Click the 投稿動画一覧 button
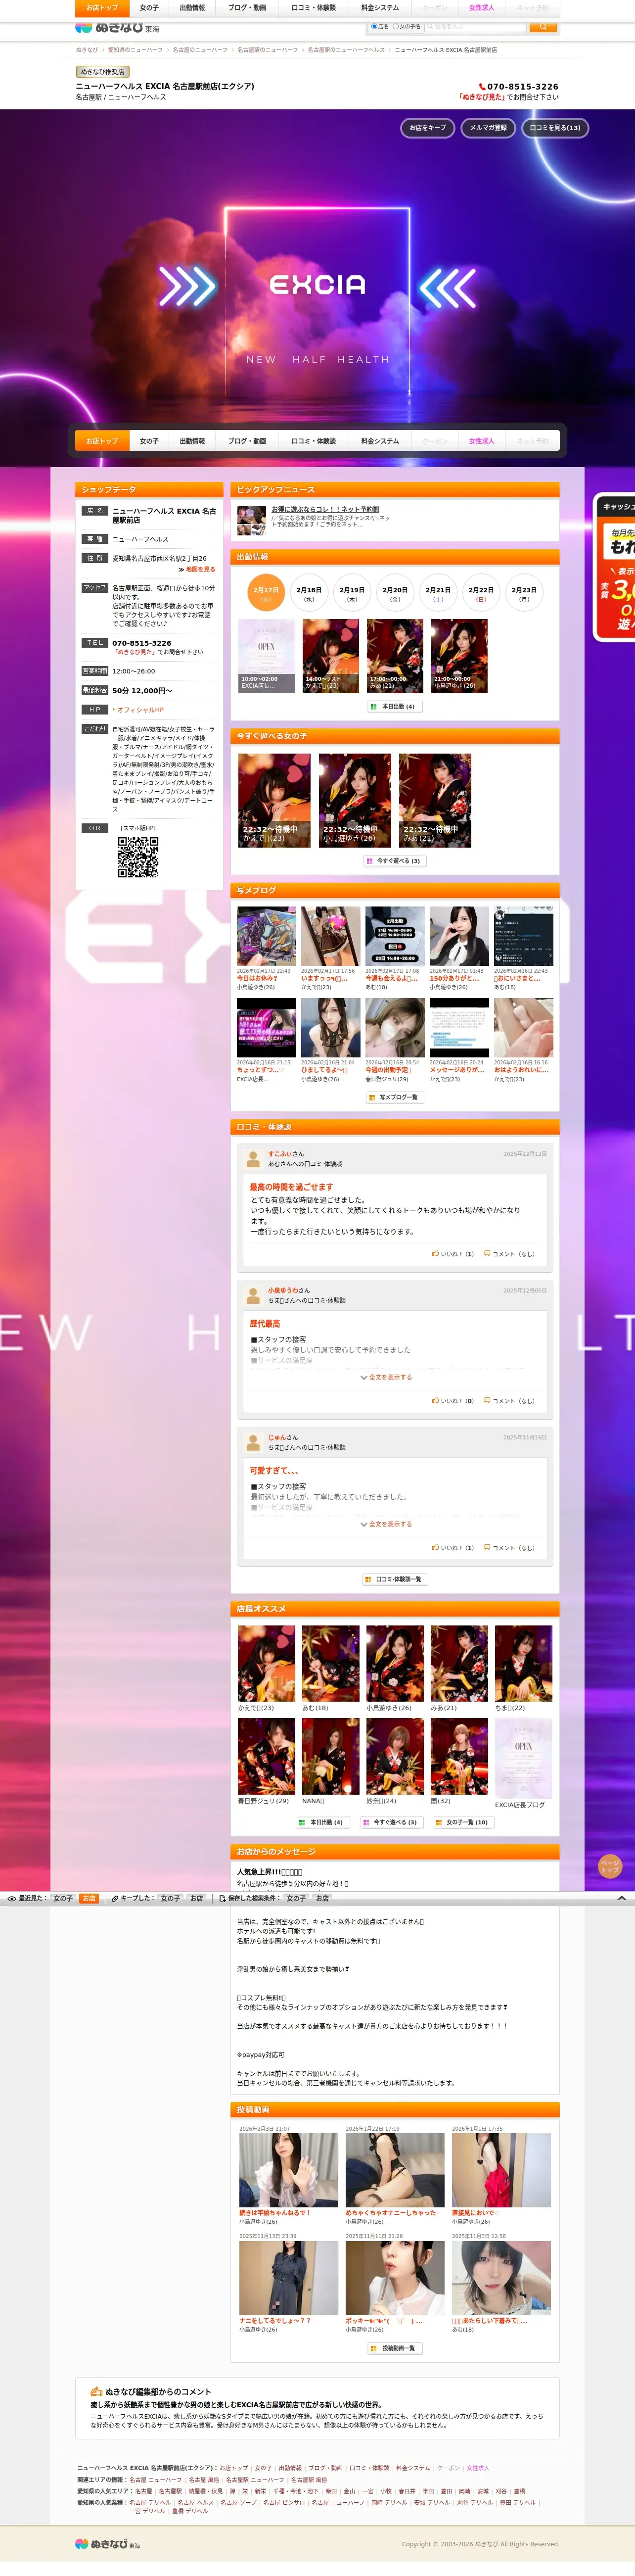The image size is (635, 2576). [x=394, y=2348]
